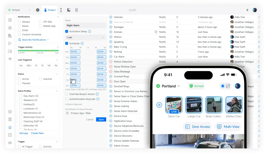Toggle the dark mode theme icon
This screenshot has width=265, height=154.
click(248, 10)
